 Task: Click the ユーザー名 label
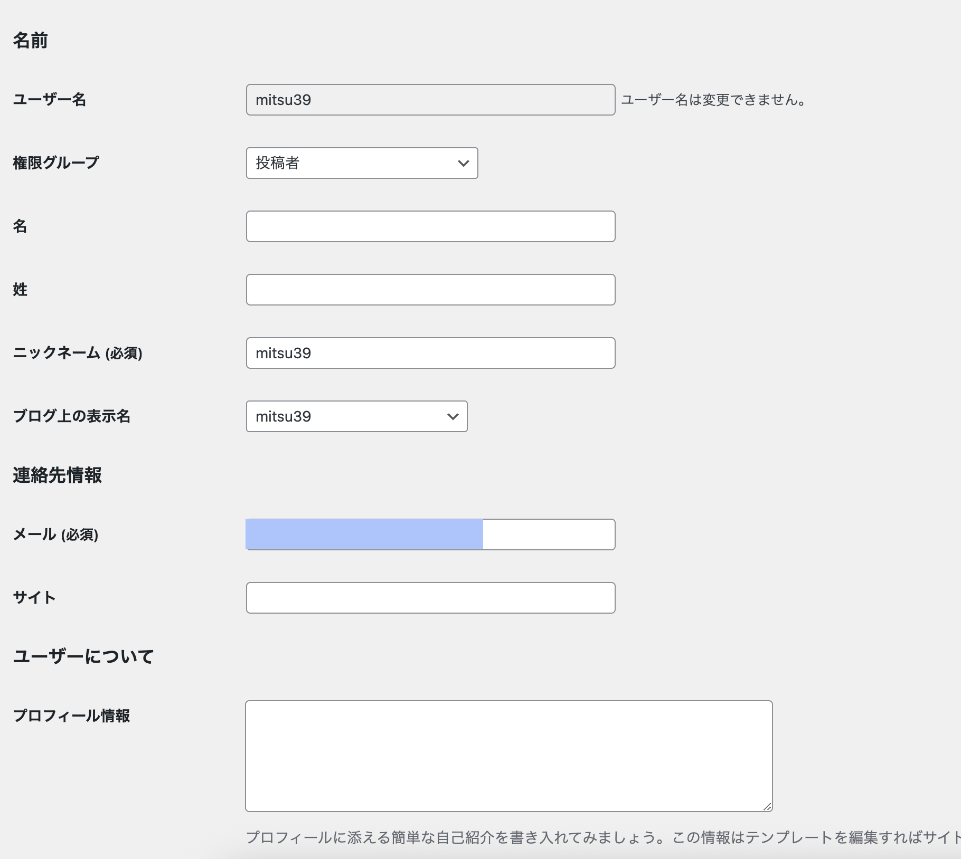click(50, 100)
